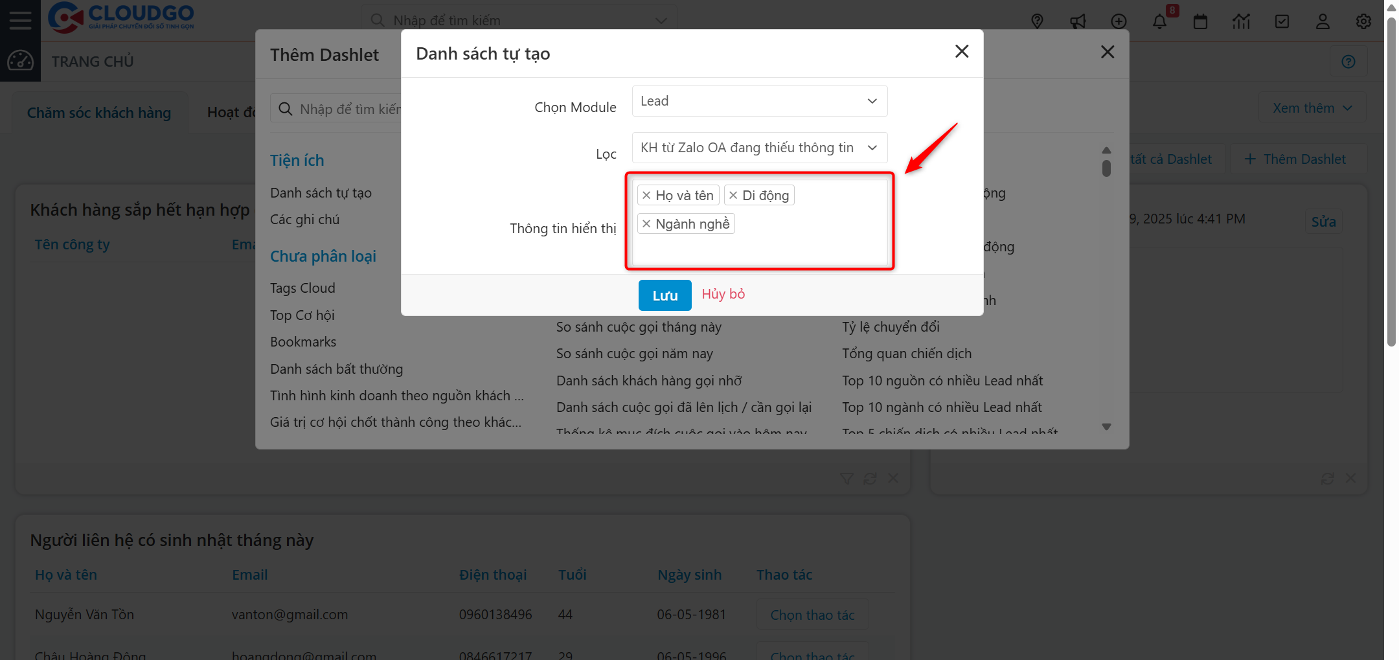Open the filter funnel on the dashlet
The image size is (1399, 660).
pos(846,478)
